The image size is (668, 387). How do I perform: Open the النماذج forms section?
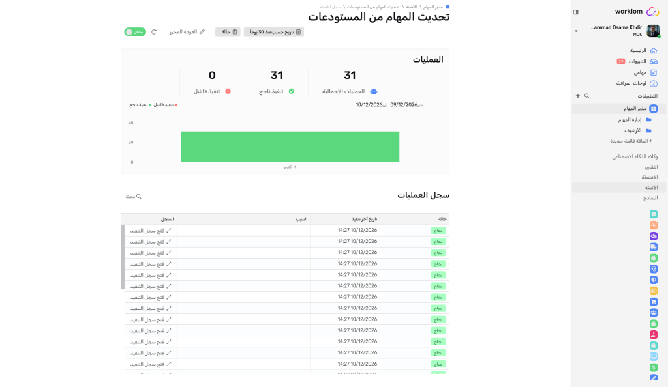point(650,198)
